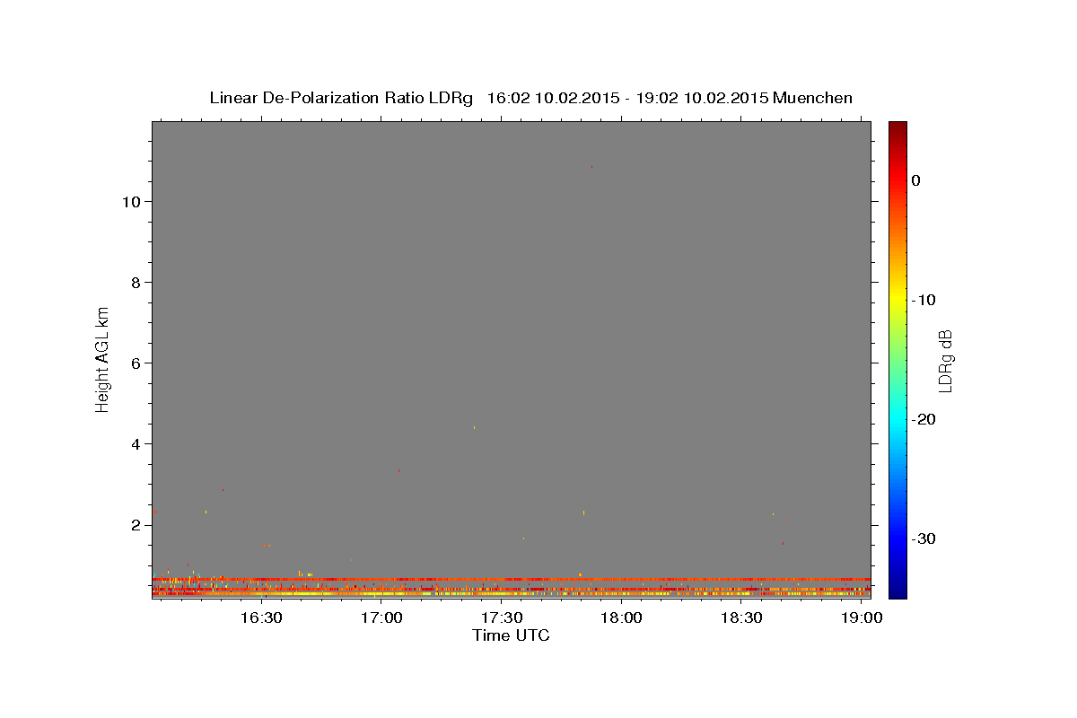Click the height label 8 on y-axis
The width and height of the screenshot is (1077, 718).
(x=134, y=283)
